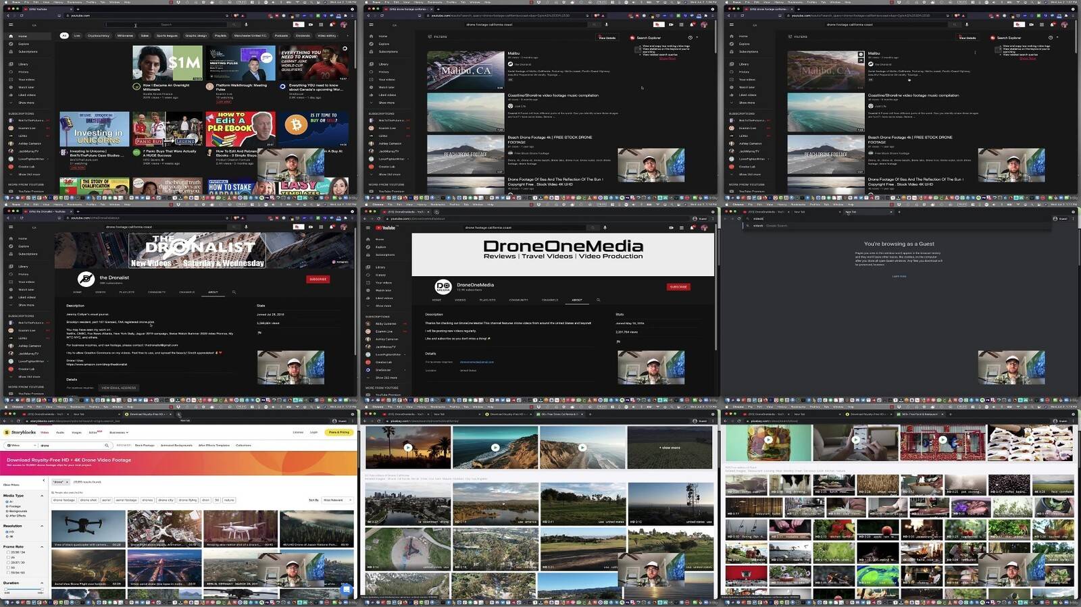Click the Storyblocks search input containing "drone"

pos(70,446)
